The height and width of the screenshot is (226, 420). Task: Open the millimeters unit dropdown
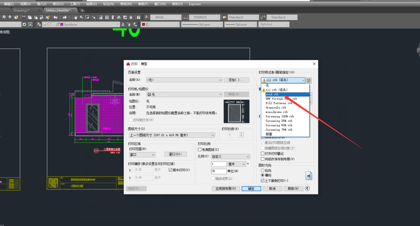(237, 164)
